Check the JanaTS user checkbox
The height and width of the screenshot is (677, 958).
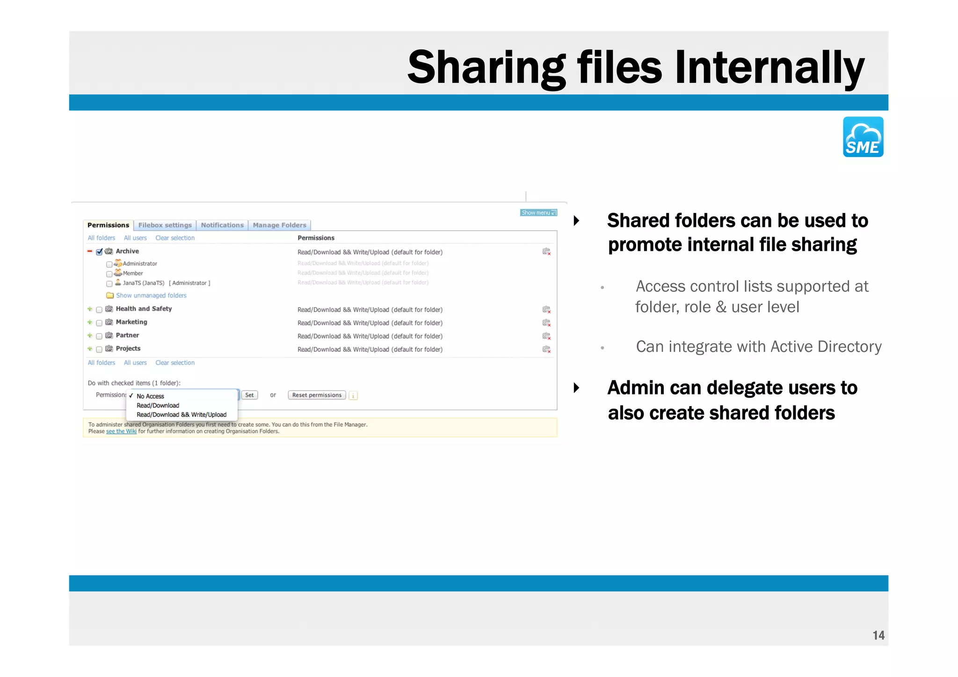click(109, 284)
